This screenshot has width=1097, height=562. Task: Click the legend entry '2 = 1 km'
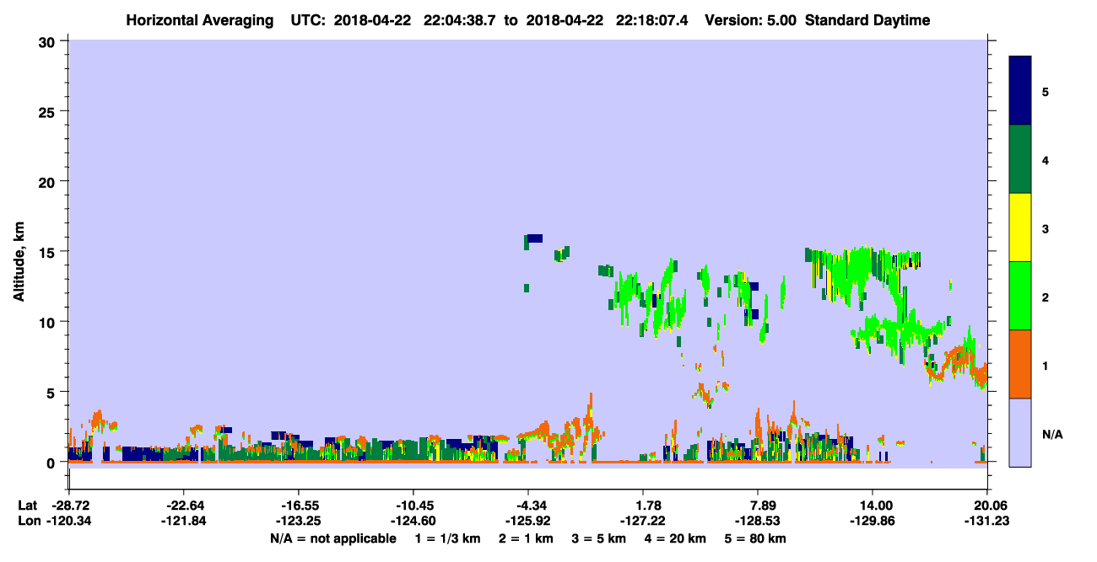click(x=527, y=538)
